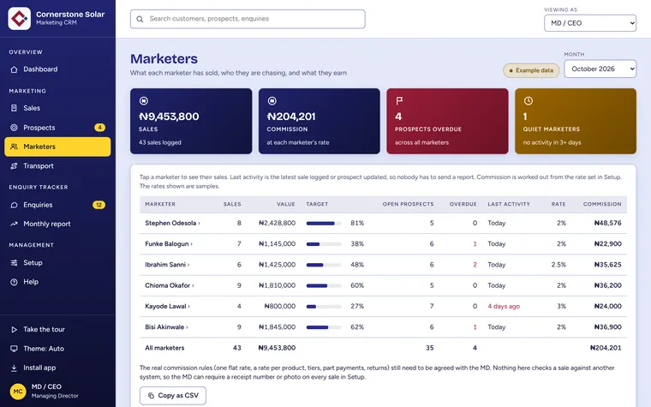Click the Dashboard home icon

[14, 69]
